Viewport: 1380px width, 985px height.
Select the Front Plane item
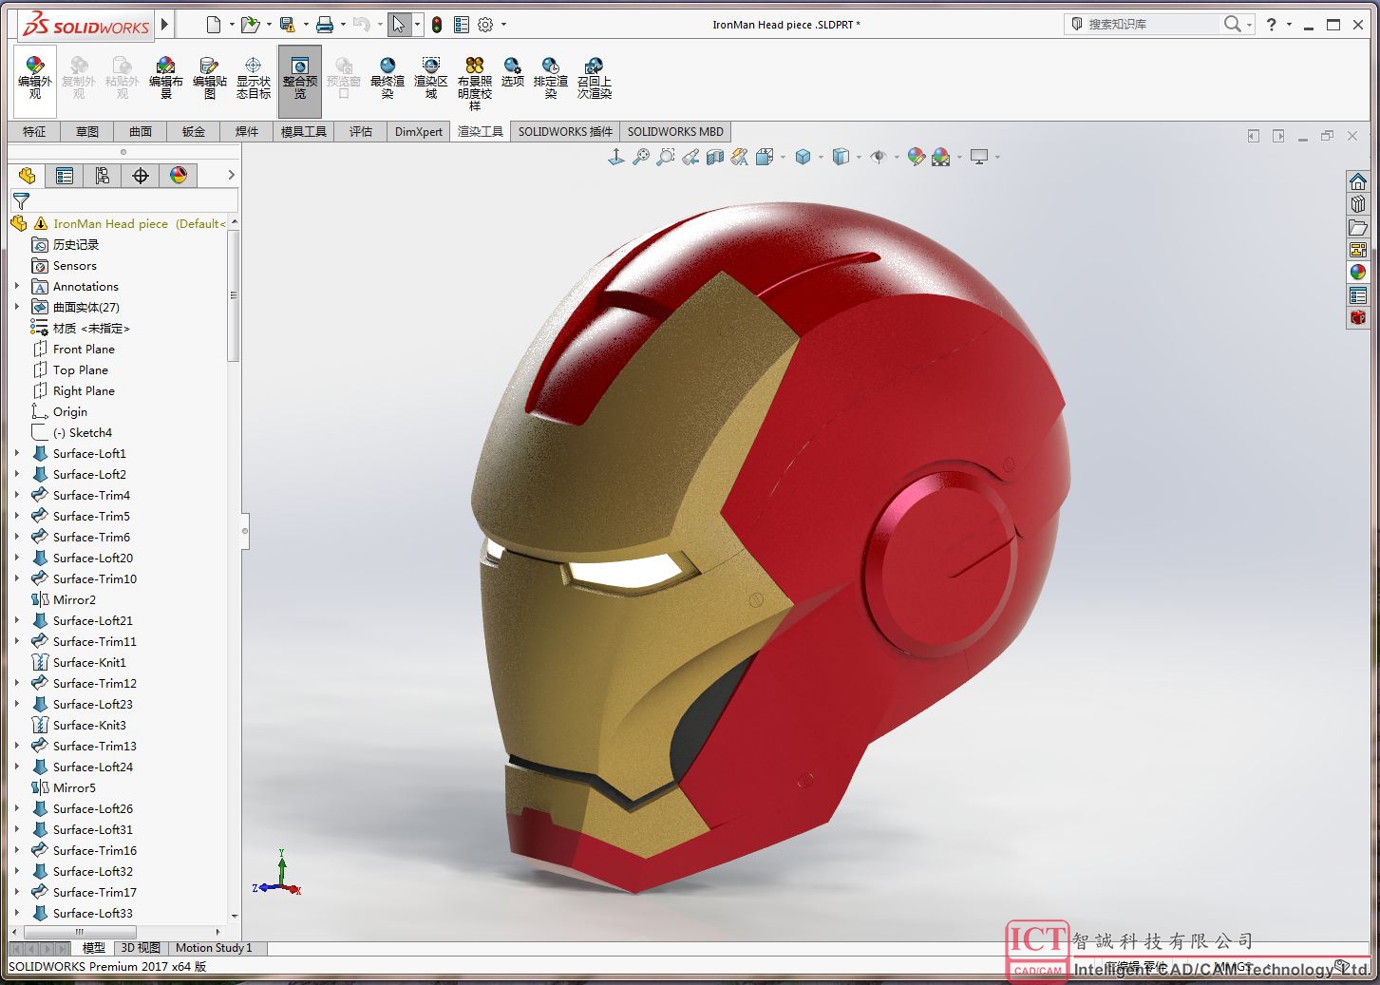[x=73, y=349]
